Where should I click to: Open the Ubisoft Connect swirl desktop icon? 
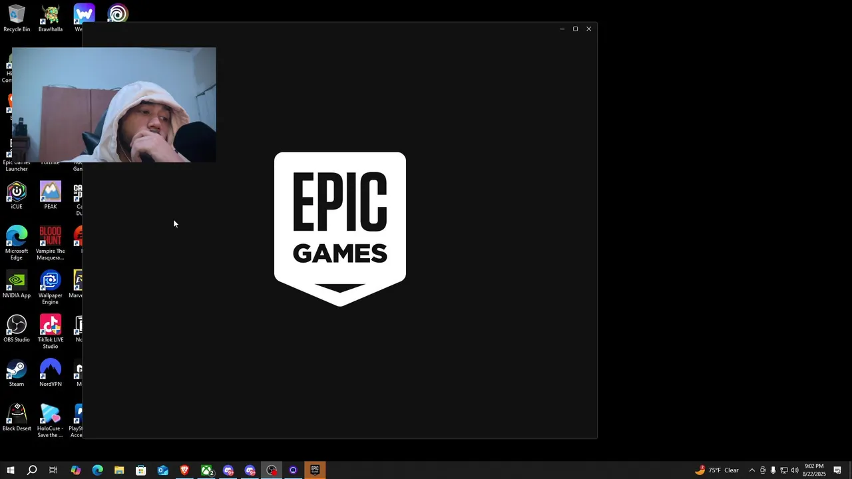click(118, 13)
